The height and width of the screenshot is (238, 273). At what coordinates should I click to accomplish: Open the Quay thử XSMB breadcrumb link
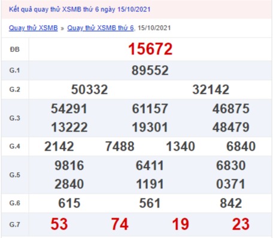(x=34, y=28)
